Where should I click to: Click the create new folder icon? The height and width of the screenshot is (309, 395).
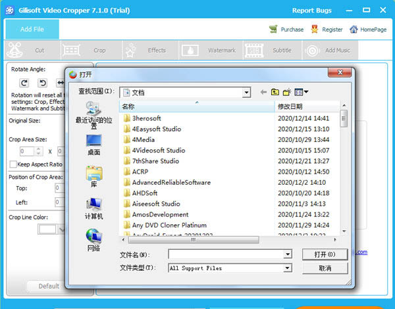(x=287, y=92)
